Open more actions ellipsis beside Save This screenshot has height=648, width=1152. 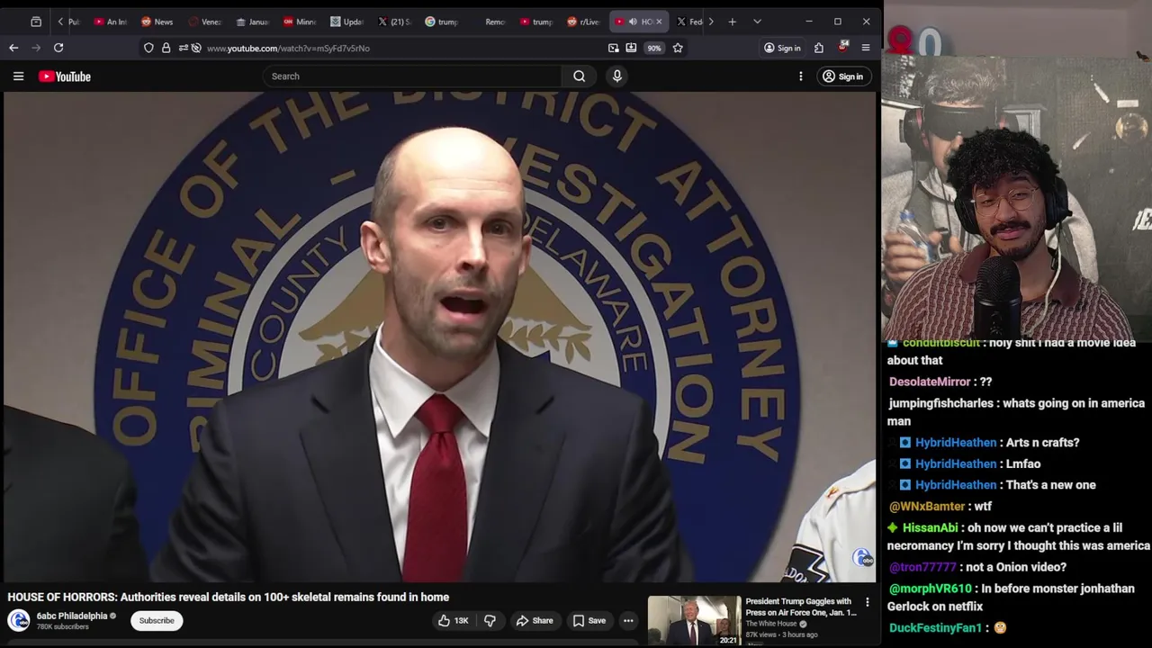tap(628, 620)
